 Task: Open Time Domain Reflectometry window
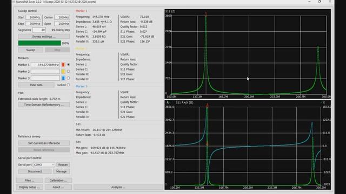[x=44, y=105]
